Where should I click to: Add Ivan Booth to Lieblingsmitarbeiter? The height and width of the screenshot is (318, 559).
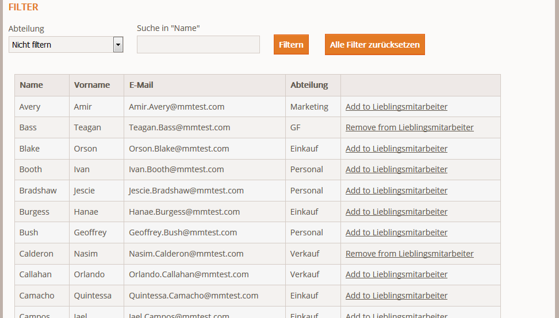[x=396, y=169]
